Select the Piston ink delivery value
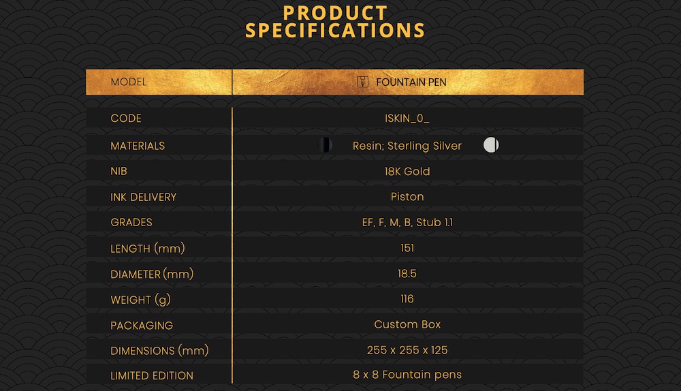 pyautogui.click(x=407, y=197)
